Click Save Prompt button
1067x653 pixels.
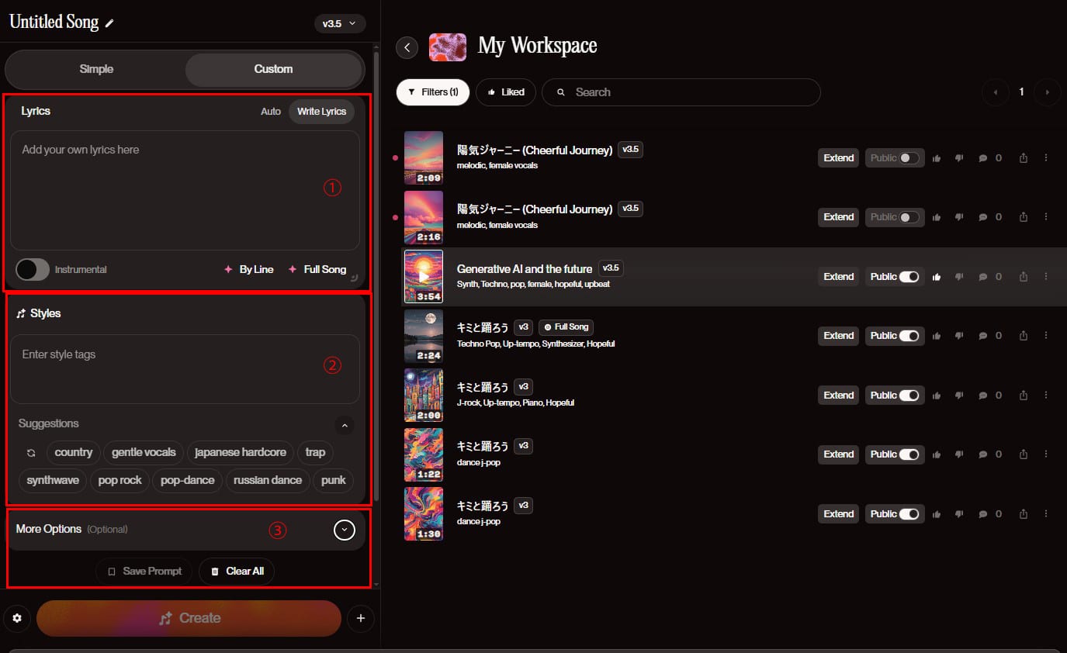tap(145, 572)
